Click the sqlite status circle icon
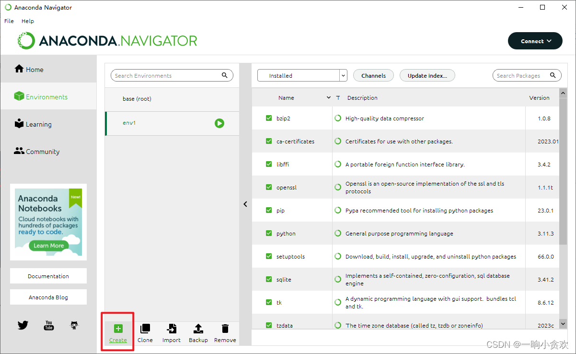Screen dimensions: 576x354 pyautogui.click(x=338, y=279)
